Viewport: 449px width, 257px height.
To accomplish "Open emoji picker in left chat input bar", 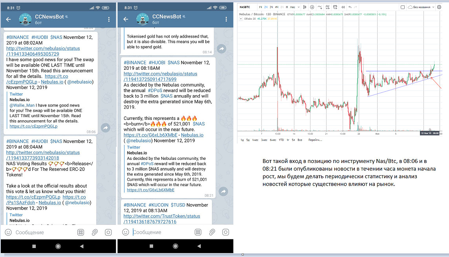I will point(8,232).
